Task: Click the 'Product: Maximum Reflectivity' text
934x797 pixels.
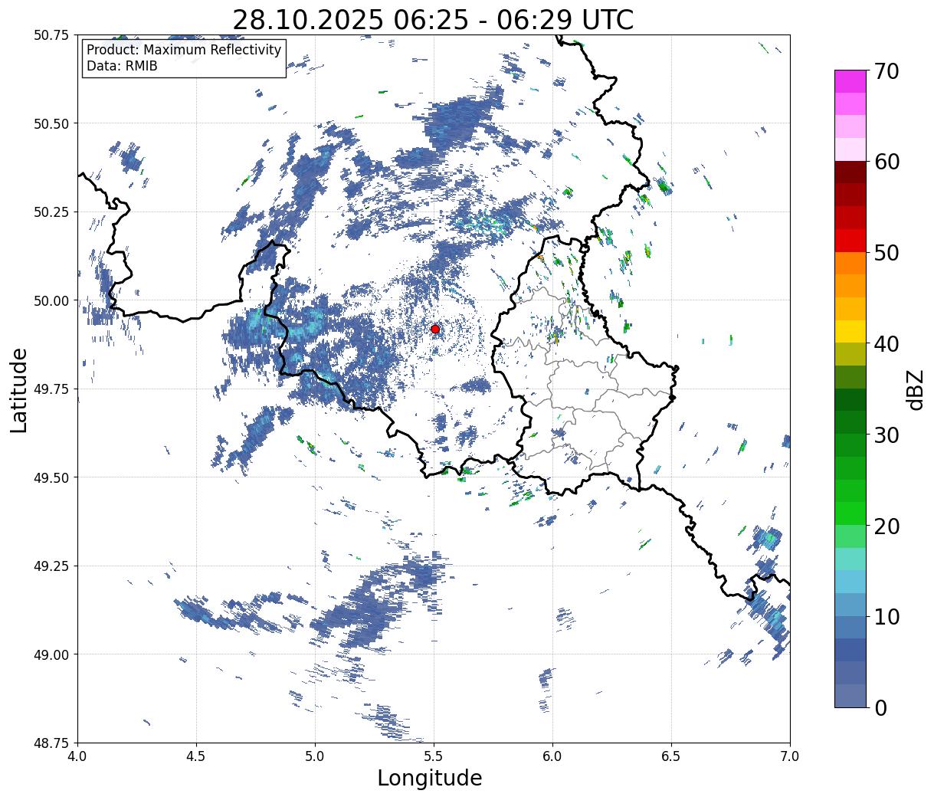Action: tap(184, 50)
